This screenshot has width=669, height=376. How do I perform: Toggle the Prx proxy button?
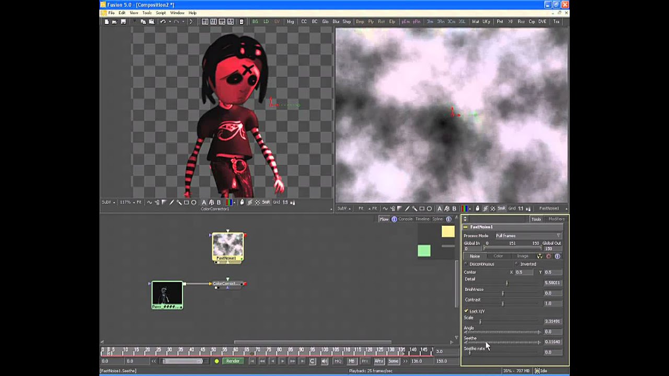coord(365,361)
